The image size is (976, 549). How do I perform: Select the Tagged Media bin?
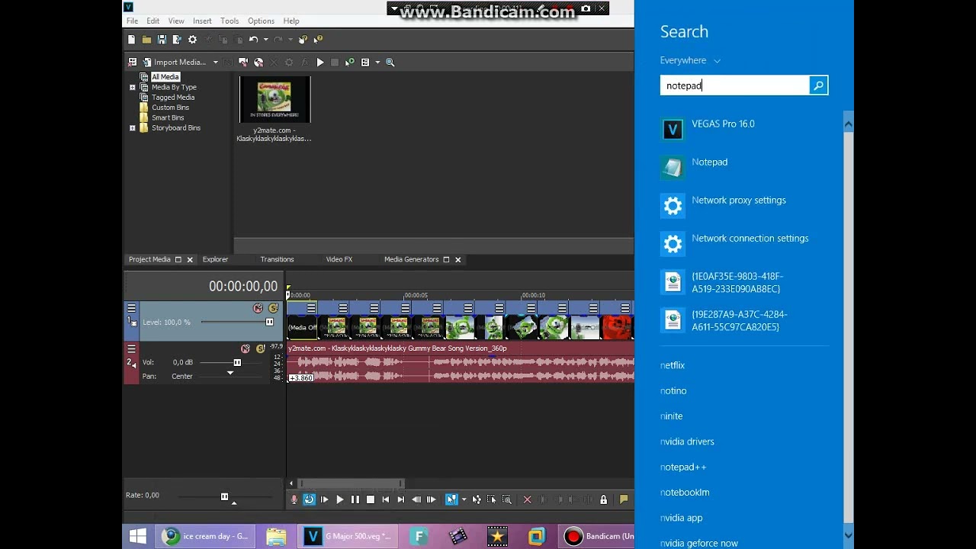click(x=173, y=98)
